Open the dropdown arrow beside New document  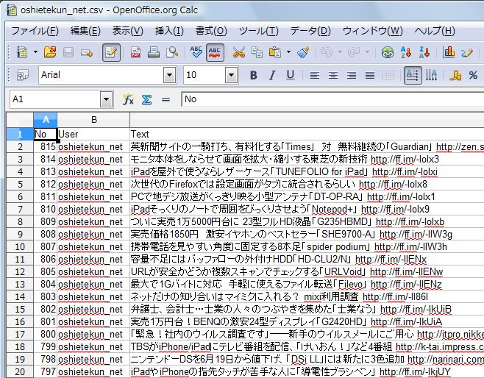(x=36, y=52)
